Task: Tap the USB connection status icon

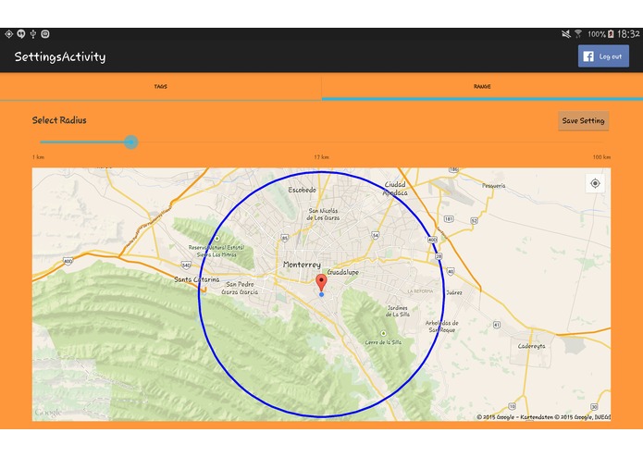Action: point(33,34)
